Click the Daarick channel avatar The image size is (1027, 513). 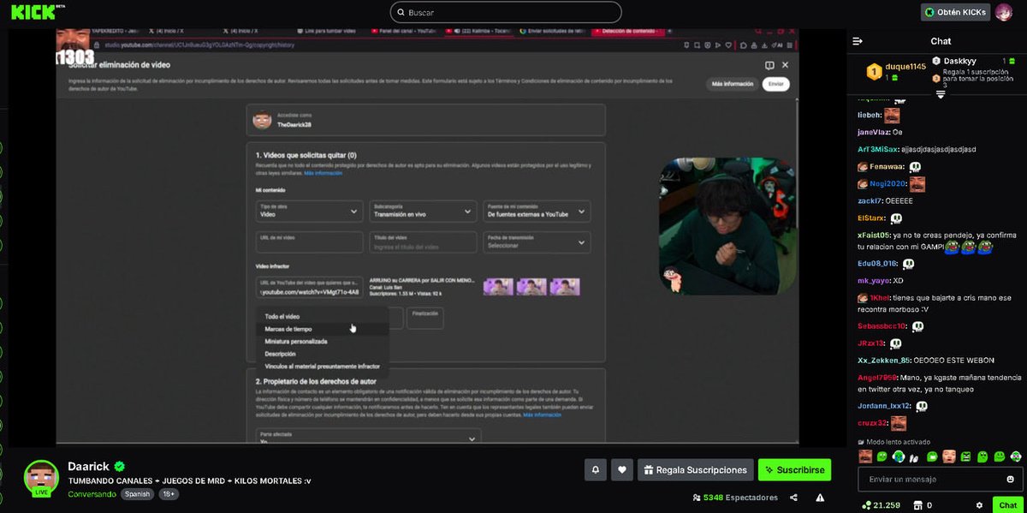pos(41,479)
